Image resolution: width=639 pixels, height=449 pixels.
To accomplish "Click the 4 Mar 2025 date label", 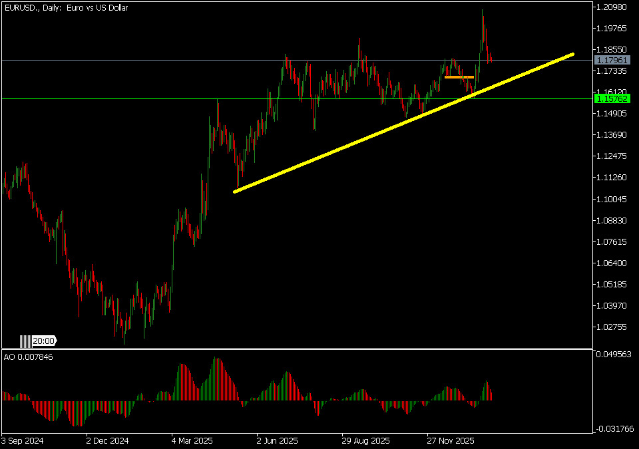I will click(x=192, y=440).
